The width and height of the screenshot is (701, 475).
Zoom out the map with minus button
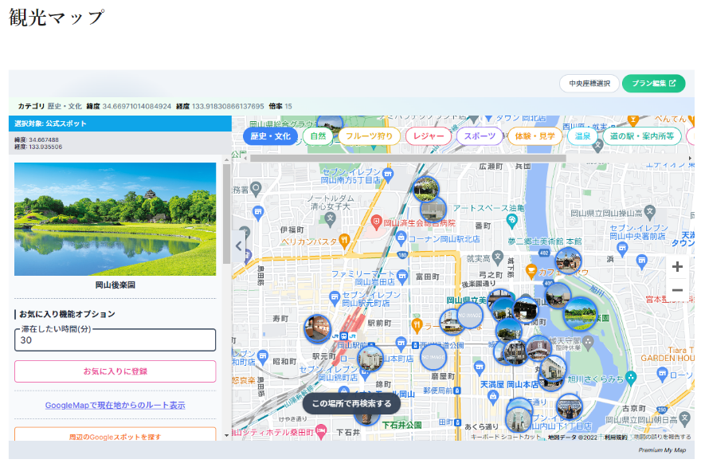click(677, 290)
